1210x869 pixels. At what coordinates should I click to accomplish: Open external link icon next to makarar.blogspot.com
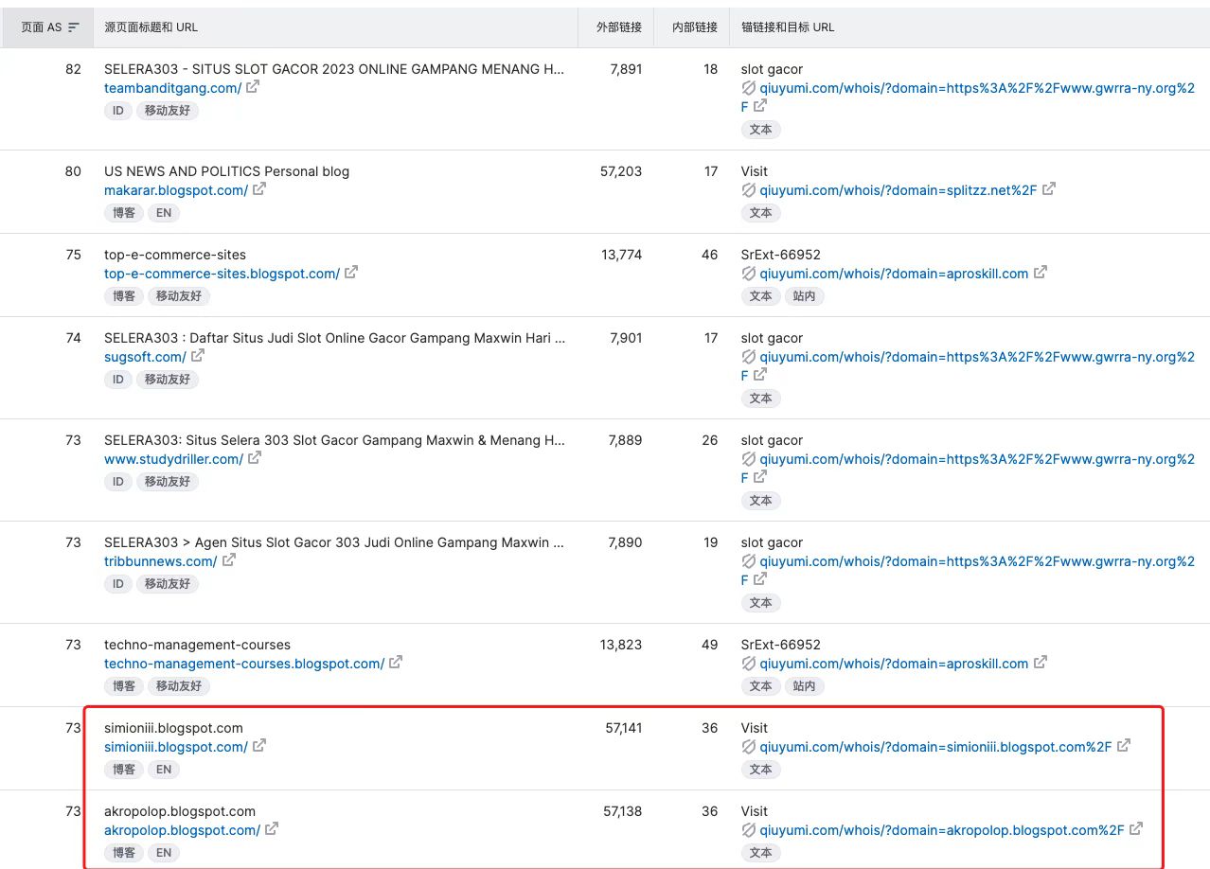coord(259,189)
